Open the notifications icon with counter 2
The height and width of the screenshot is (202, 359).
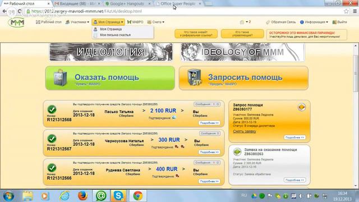(x=245, y=22)
